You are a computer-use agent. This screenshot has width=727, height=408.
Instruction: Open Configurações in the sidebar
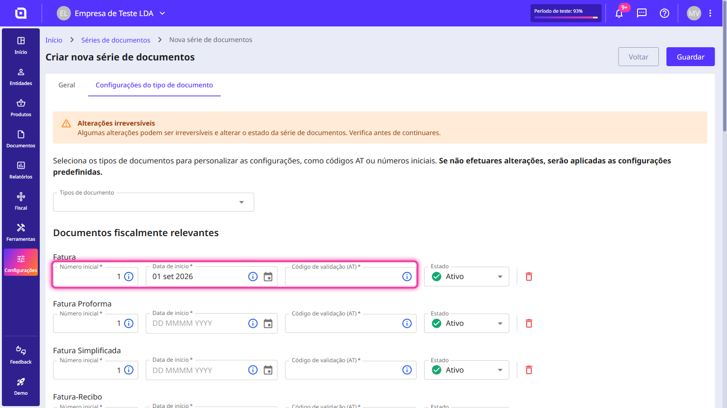(21, 263)
